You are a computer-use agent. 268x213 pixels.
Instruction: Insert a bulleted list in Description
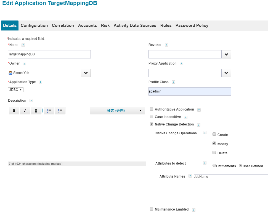click(x=60, y=111)
